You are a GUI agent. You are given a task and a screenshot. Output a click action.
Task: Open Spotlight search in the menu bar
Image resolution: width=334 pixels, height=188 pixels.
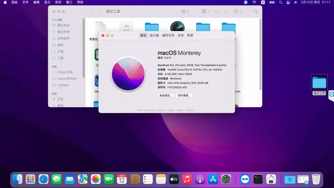(x=281, y=2)
